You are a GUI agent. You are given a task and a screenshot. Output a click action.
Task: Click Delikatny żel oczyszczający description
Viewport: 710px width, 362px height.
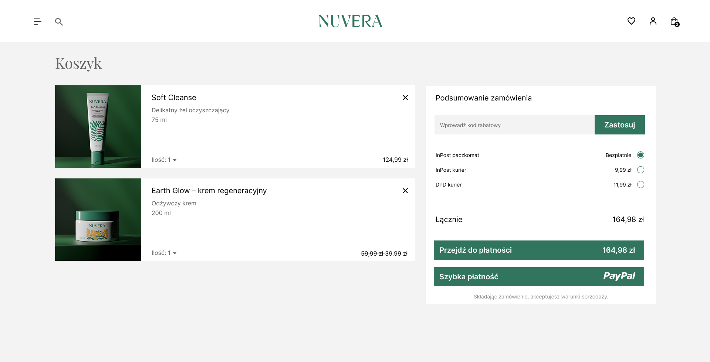190,110
